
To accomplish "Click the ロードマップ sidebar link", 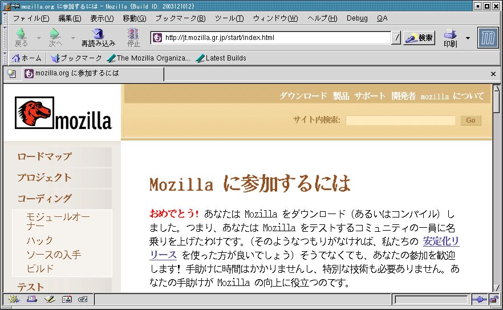I will coord(44,157).
